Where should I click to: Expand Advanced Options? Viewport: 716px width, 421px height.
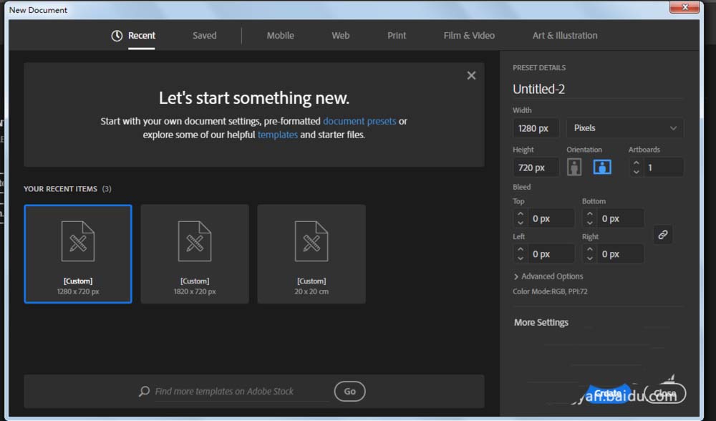point(548,276)
